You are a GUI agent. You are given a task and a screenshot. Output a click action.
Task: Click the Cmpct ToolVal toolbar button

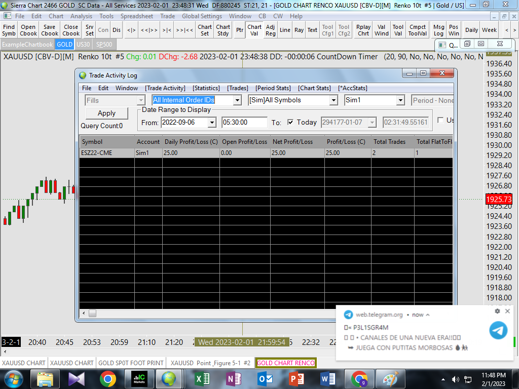point(418,30)
